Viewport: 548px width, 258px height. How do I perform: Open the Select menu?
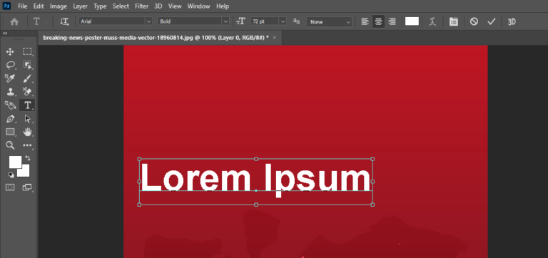121,6
